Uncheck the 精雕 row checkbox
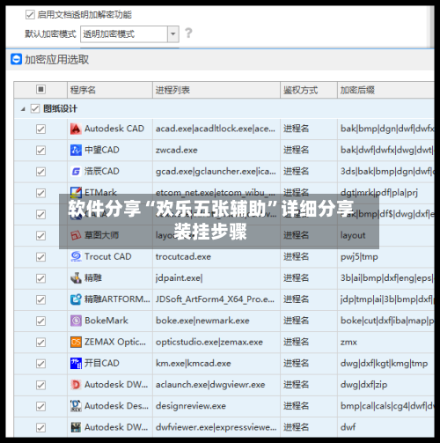The height and width of the screenshot is (443, 440). tap(40, 278)
